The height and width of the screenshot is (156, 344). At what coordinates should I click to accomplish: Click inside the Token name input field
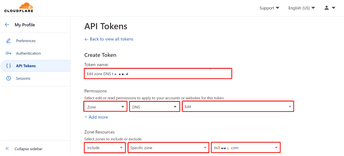pos(158,73)
